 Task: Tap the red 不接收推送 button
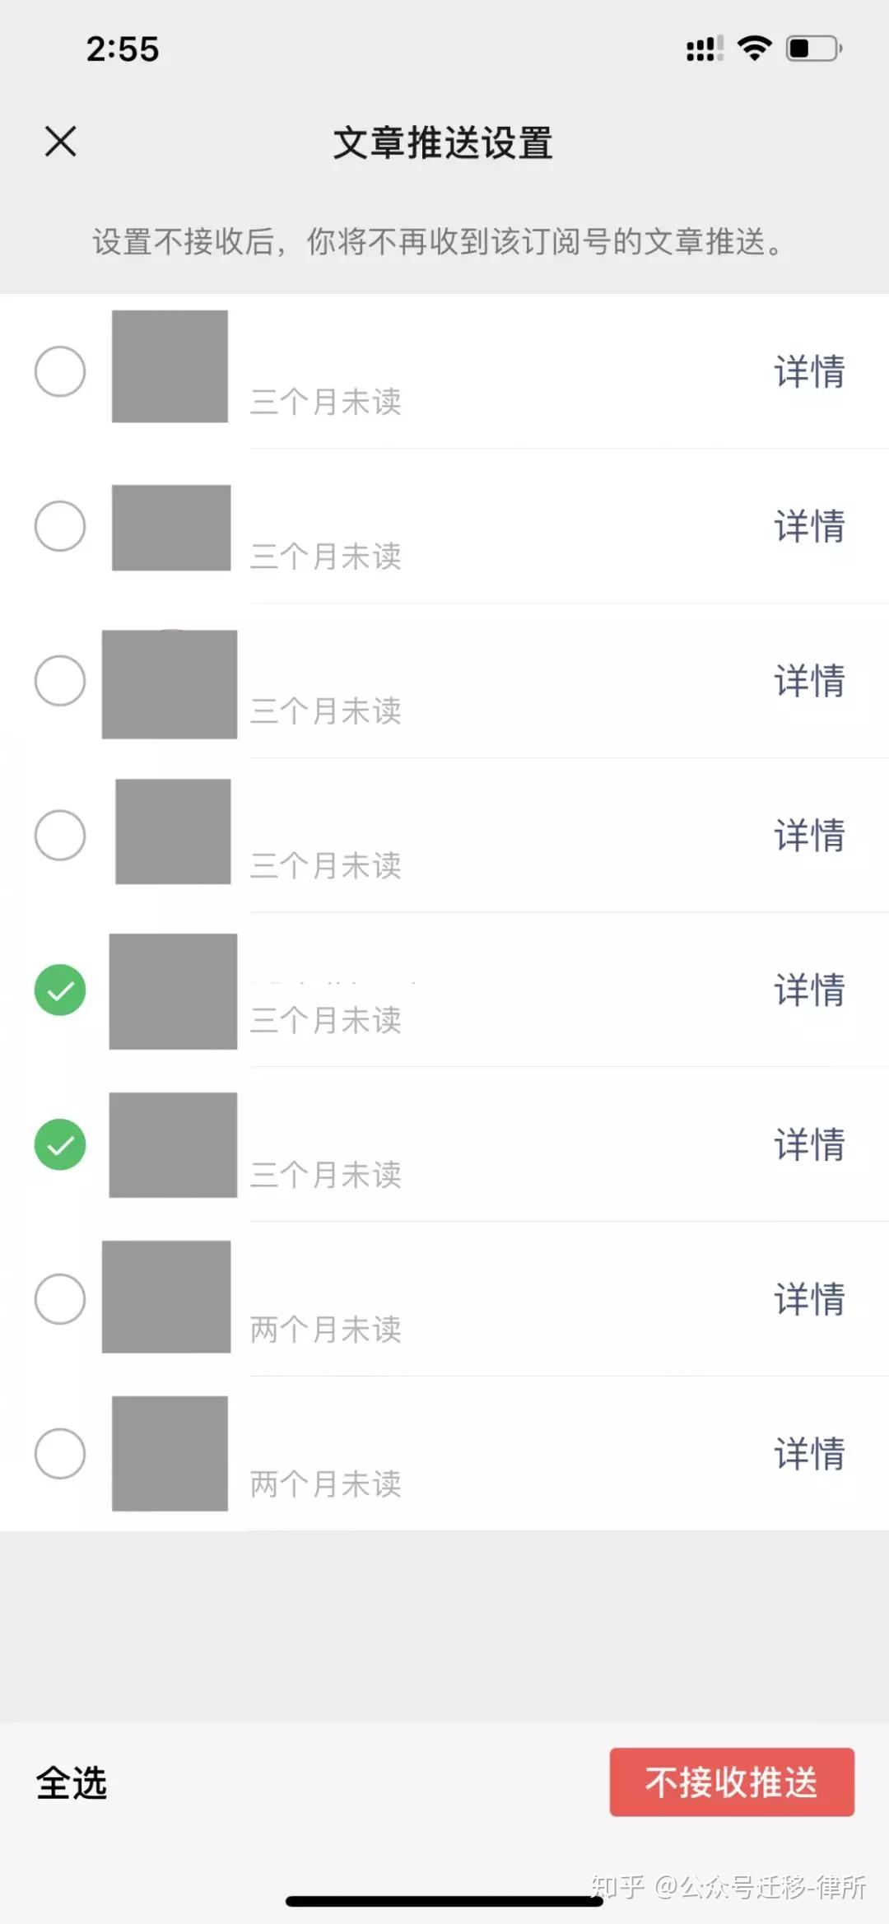732,1782
